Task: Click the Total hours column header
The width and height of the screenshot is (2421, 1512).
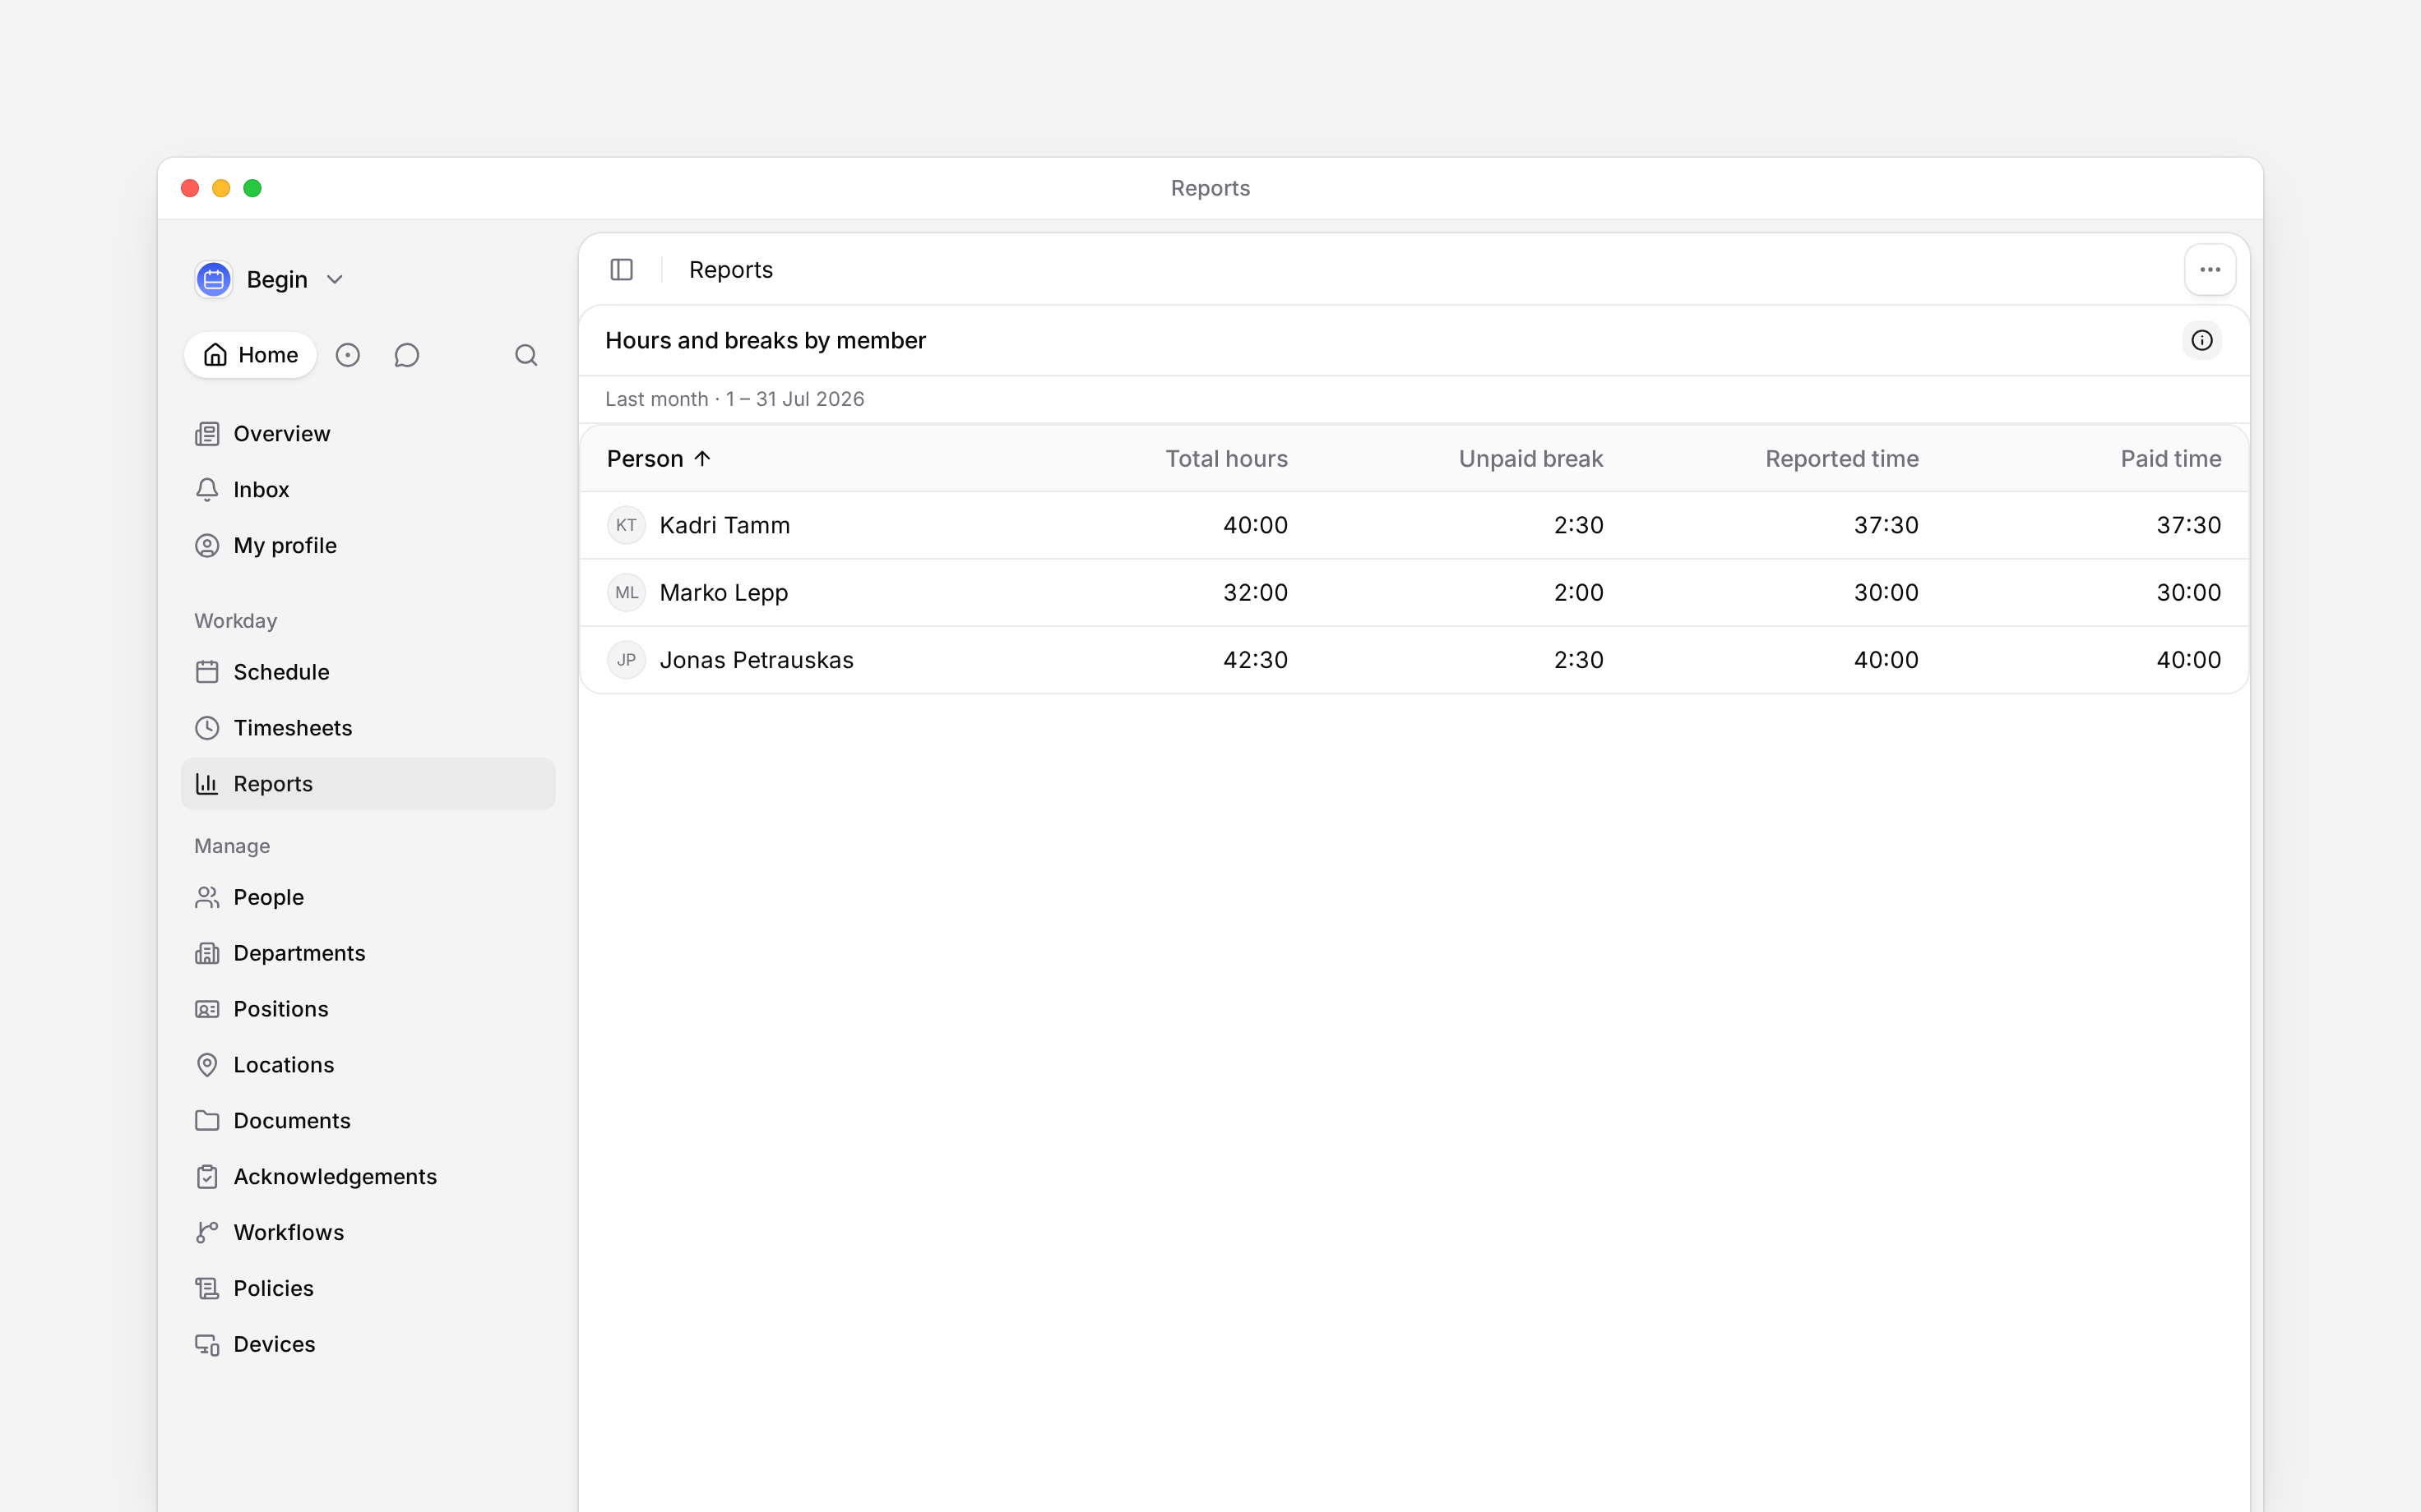Action: coord(1226,459)
